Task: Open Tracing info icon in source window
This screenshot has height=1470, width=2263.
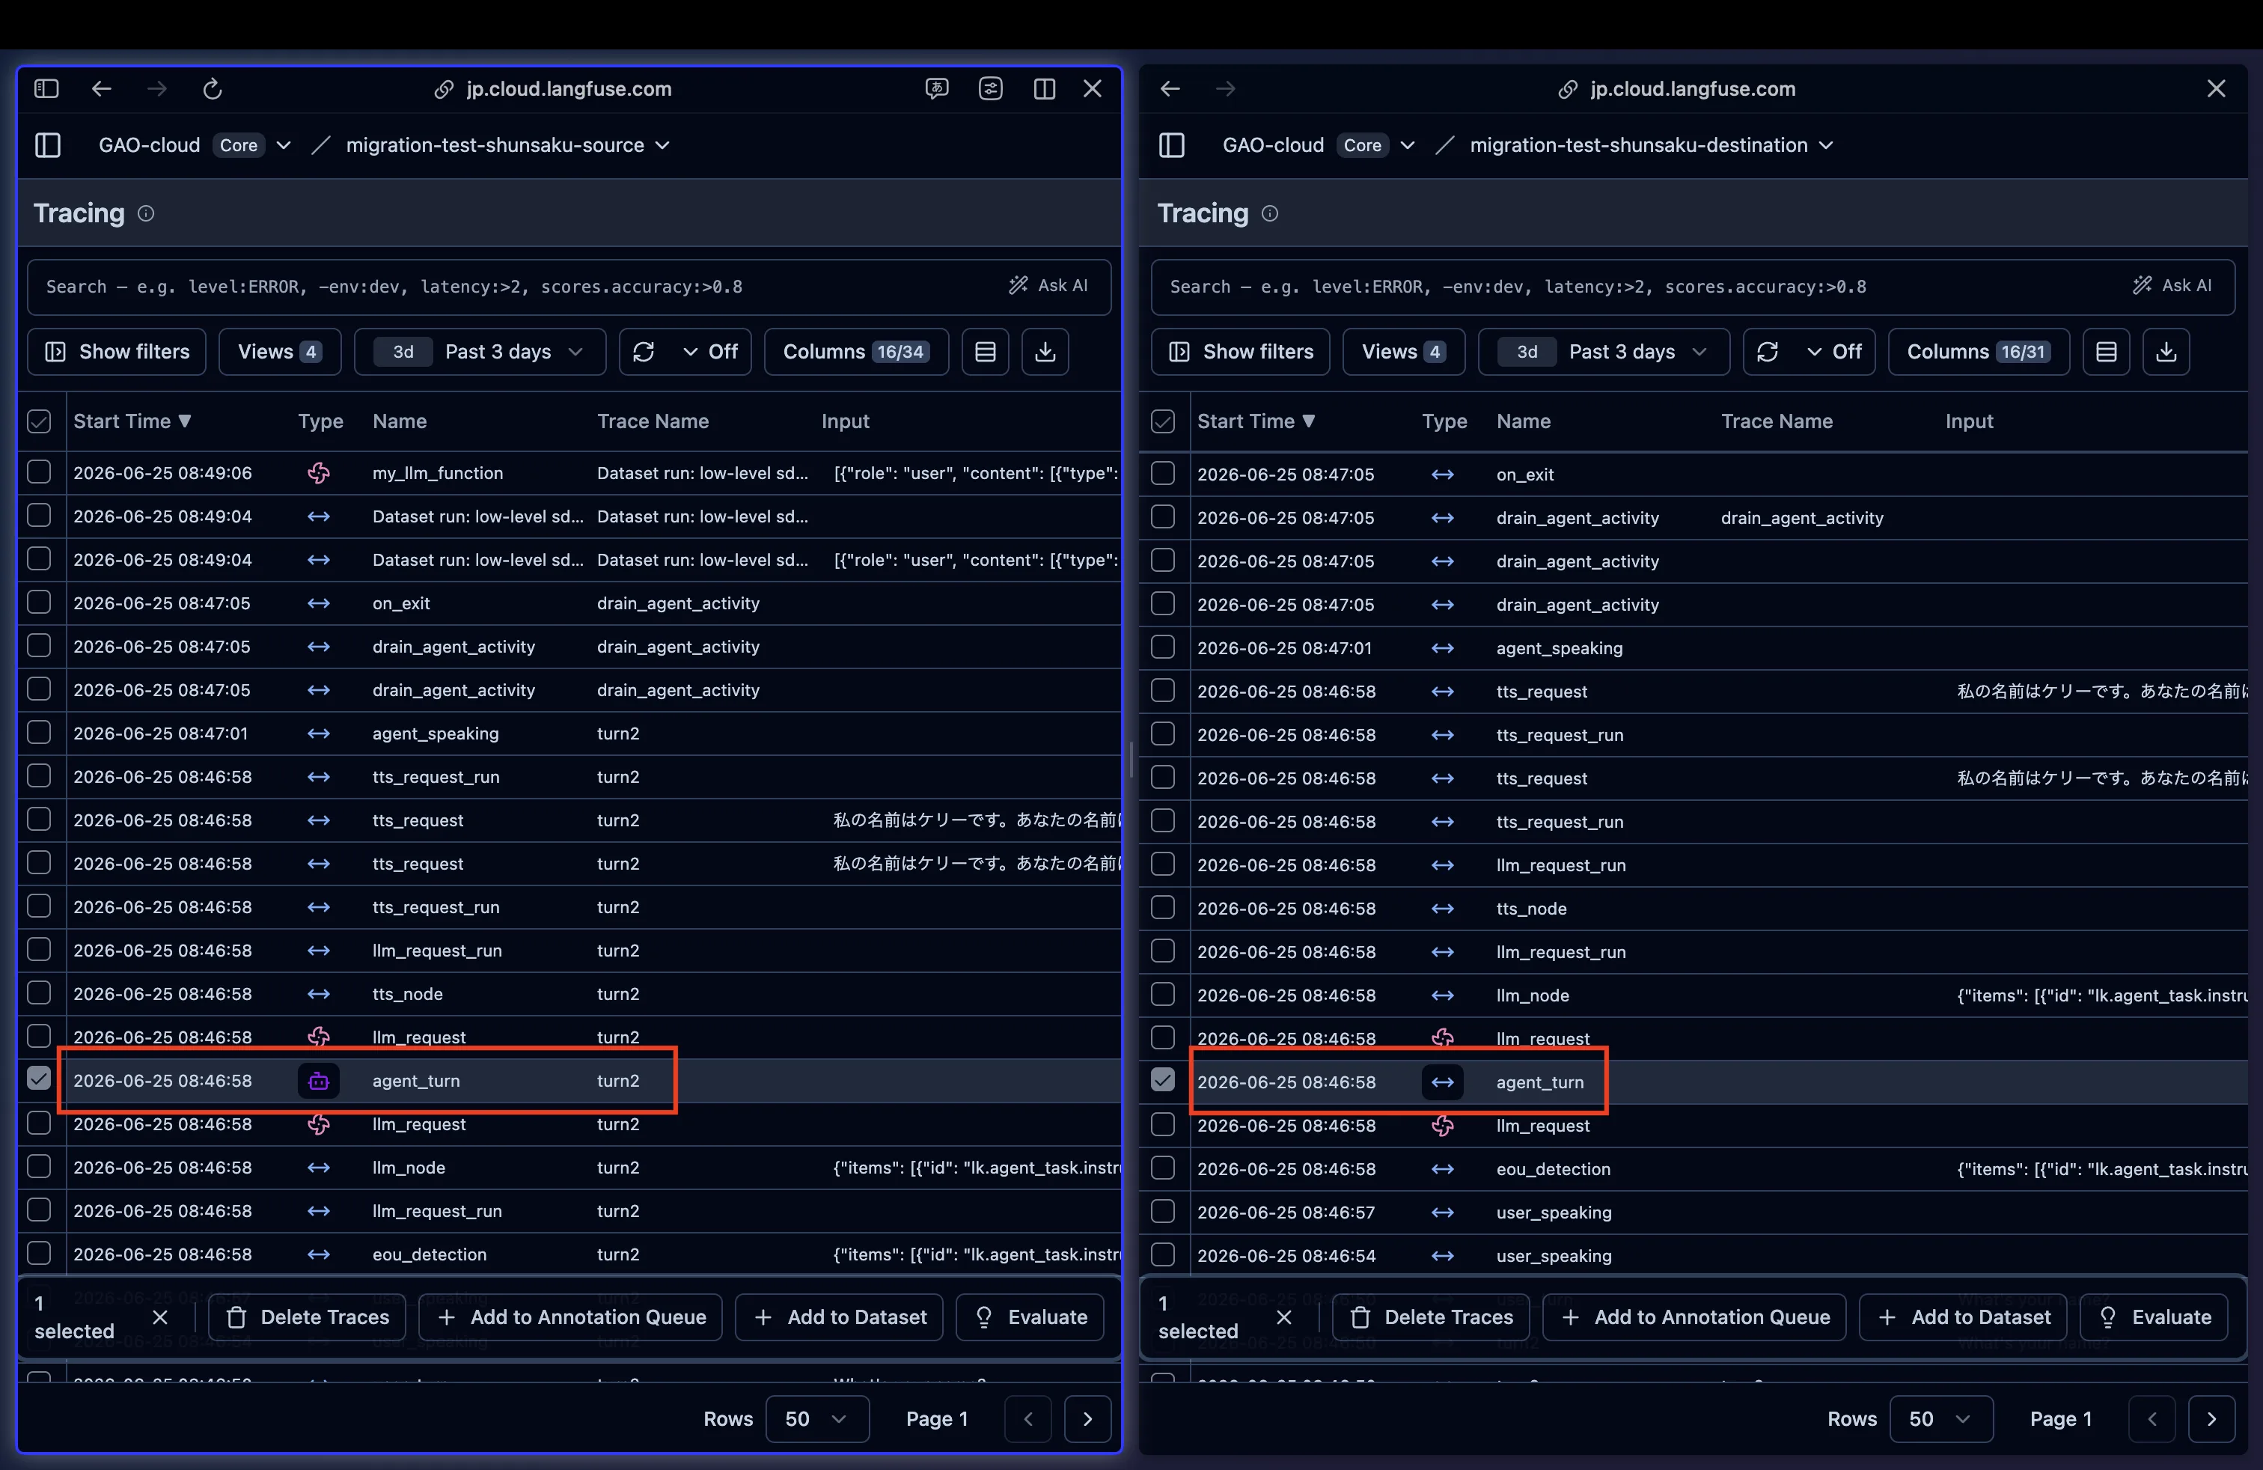Action: pos(145,214)
